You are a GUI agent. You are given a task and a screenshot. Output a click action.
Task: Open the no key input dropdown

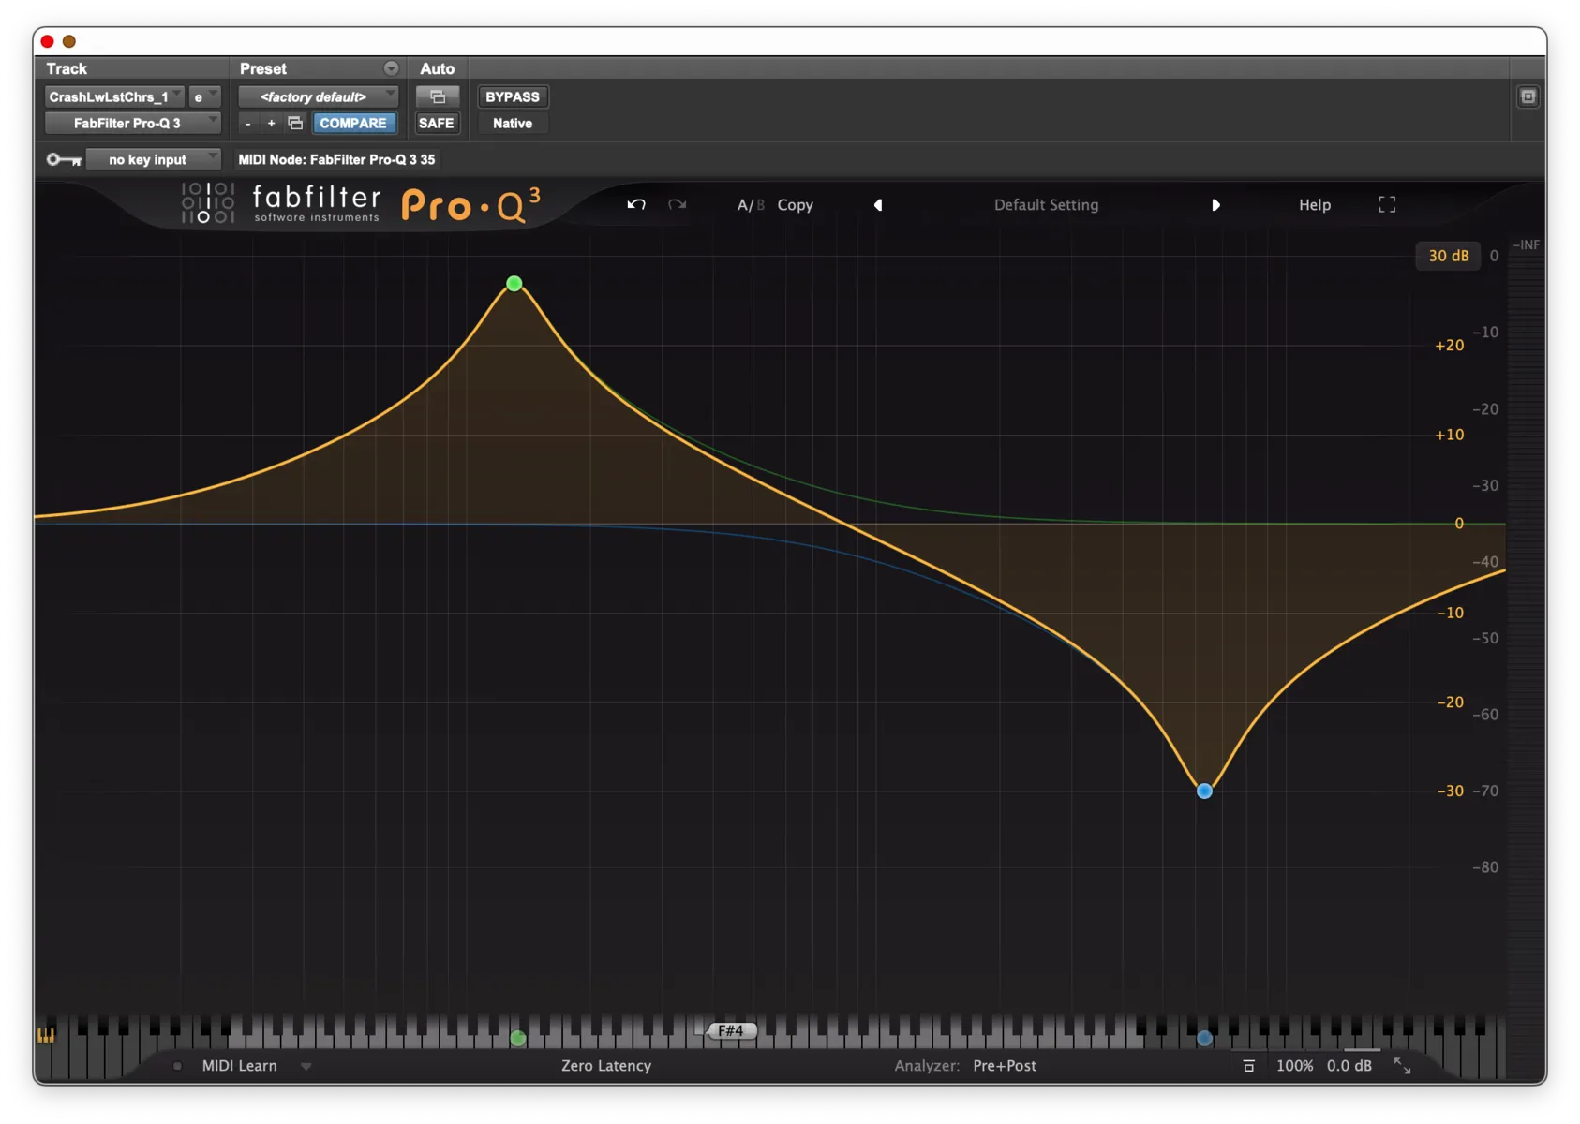[x=153, y=159]
